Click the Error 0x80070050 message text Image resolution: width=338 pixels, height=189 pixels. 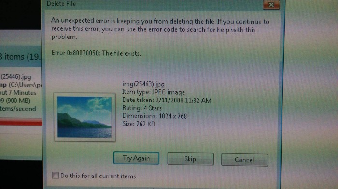(96, 53)
